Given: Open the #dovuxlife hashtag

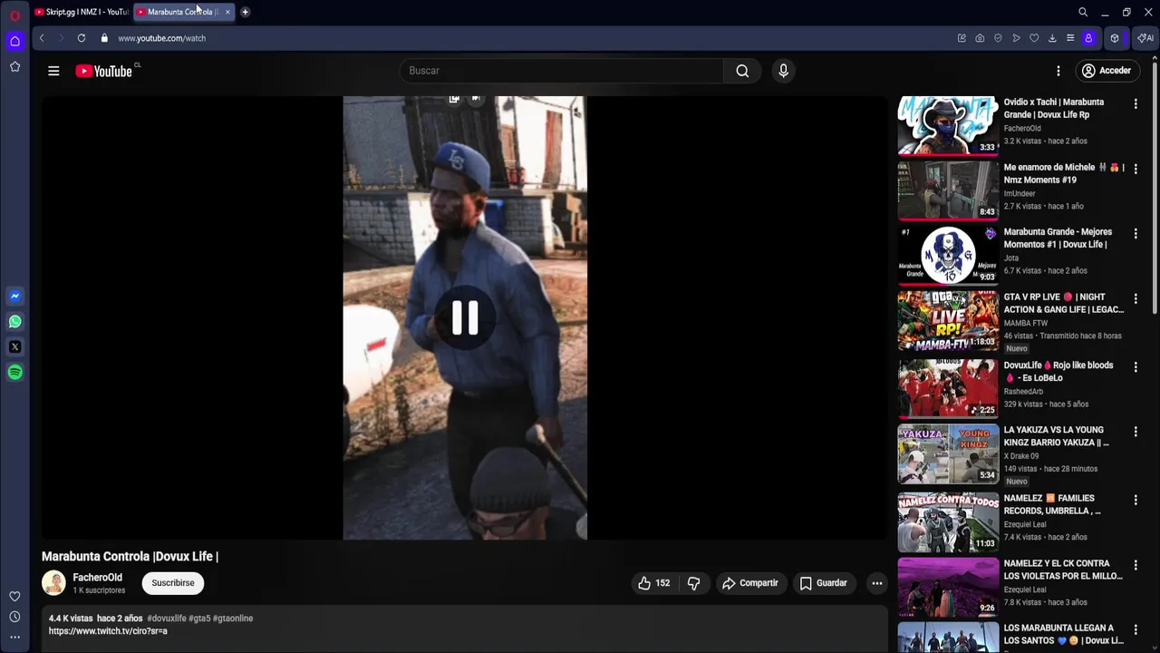Looking at the screenshot, I should tap(167, 619).
